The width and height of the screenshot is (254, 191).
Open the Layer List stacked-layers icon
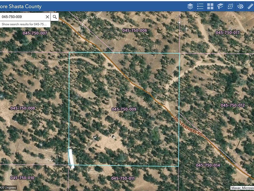tap(190, 6)
